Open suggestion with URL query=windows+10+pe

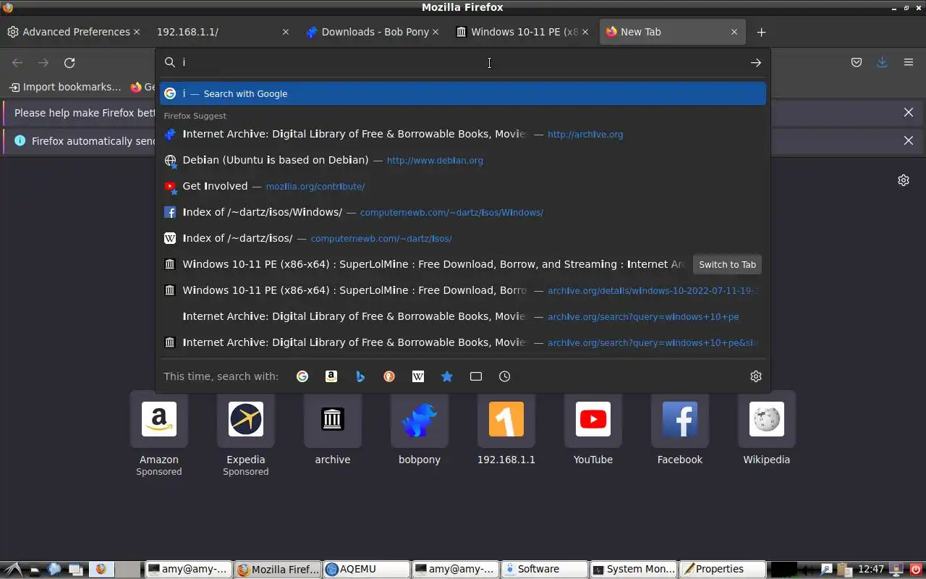(x=463, y=316)
